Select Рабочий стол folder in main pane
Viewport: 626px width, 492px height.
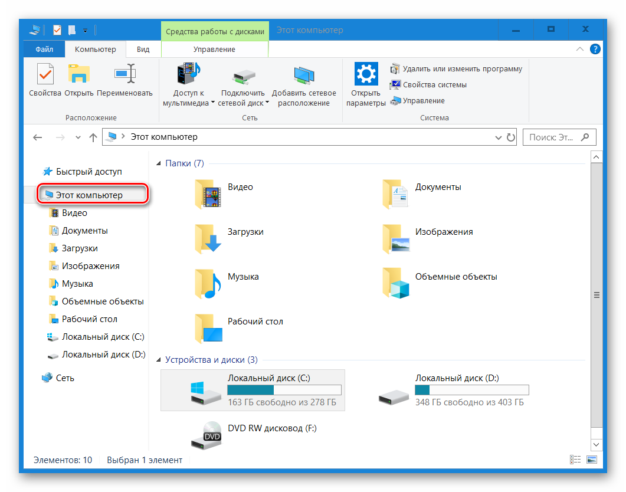239,329
